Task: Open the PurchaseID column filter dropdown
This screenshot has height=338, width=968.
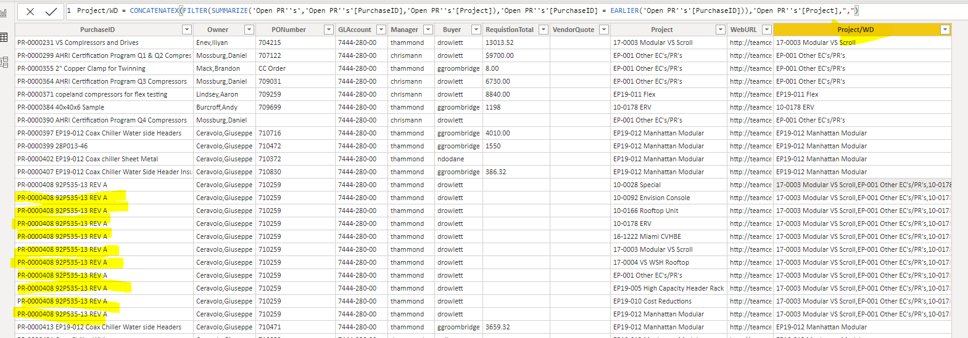Action: [x=187, y=30]
